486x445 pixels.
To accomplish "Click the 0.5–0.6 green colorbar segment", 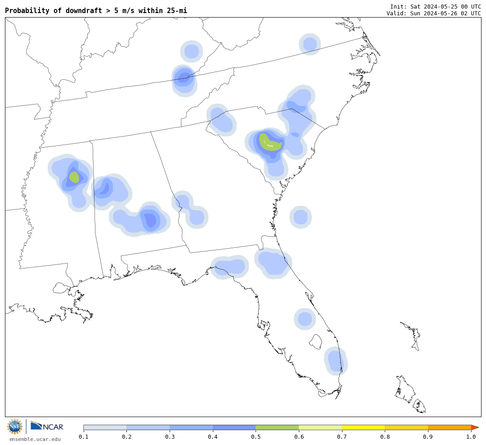I will click(277, 427).
